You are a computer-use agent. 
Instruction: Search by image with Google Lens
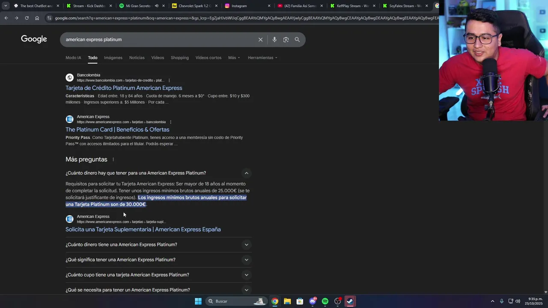(x=286, y=39)
